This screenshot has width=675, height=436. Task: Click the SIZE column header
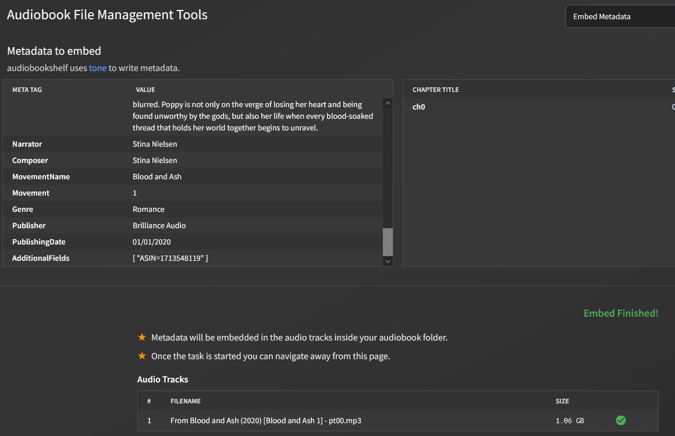pyautogui.click(x=562, y=401)
